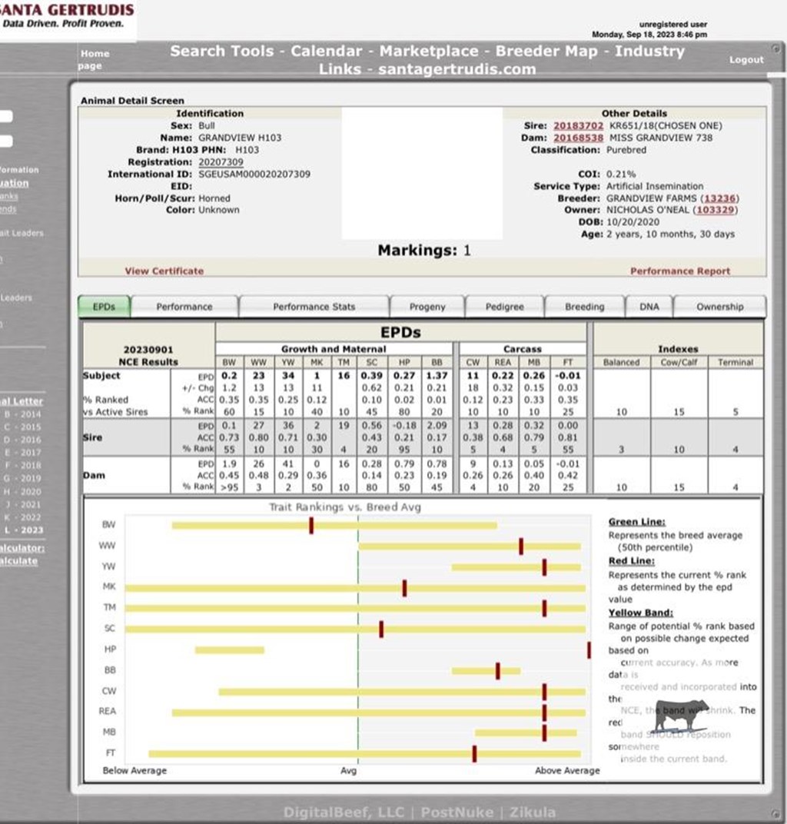Click the Cow/Calf index header
The height and width of the screenshot is (824, 787).
tap(679, 362)
